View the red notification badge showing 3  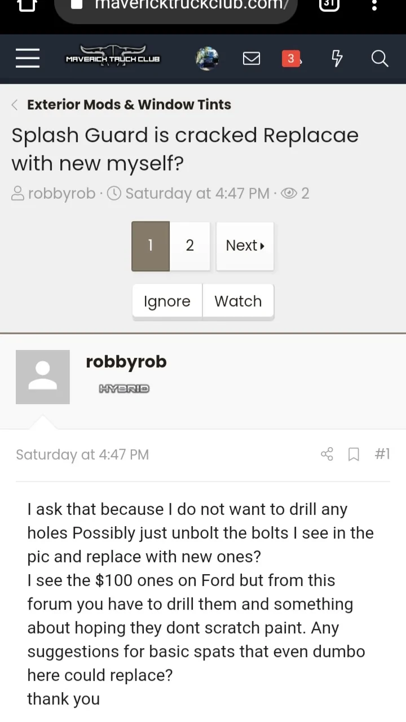click(x=291, y=58)
